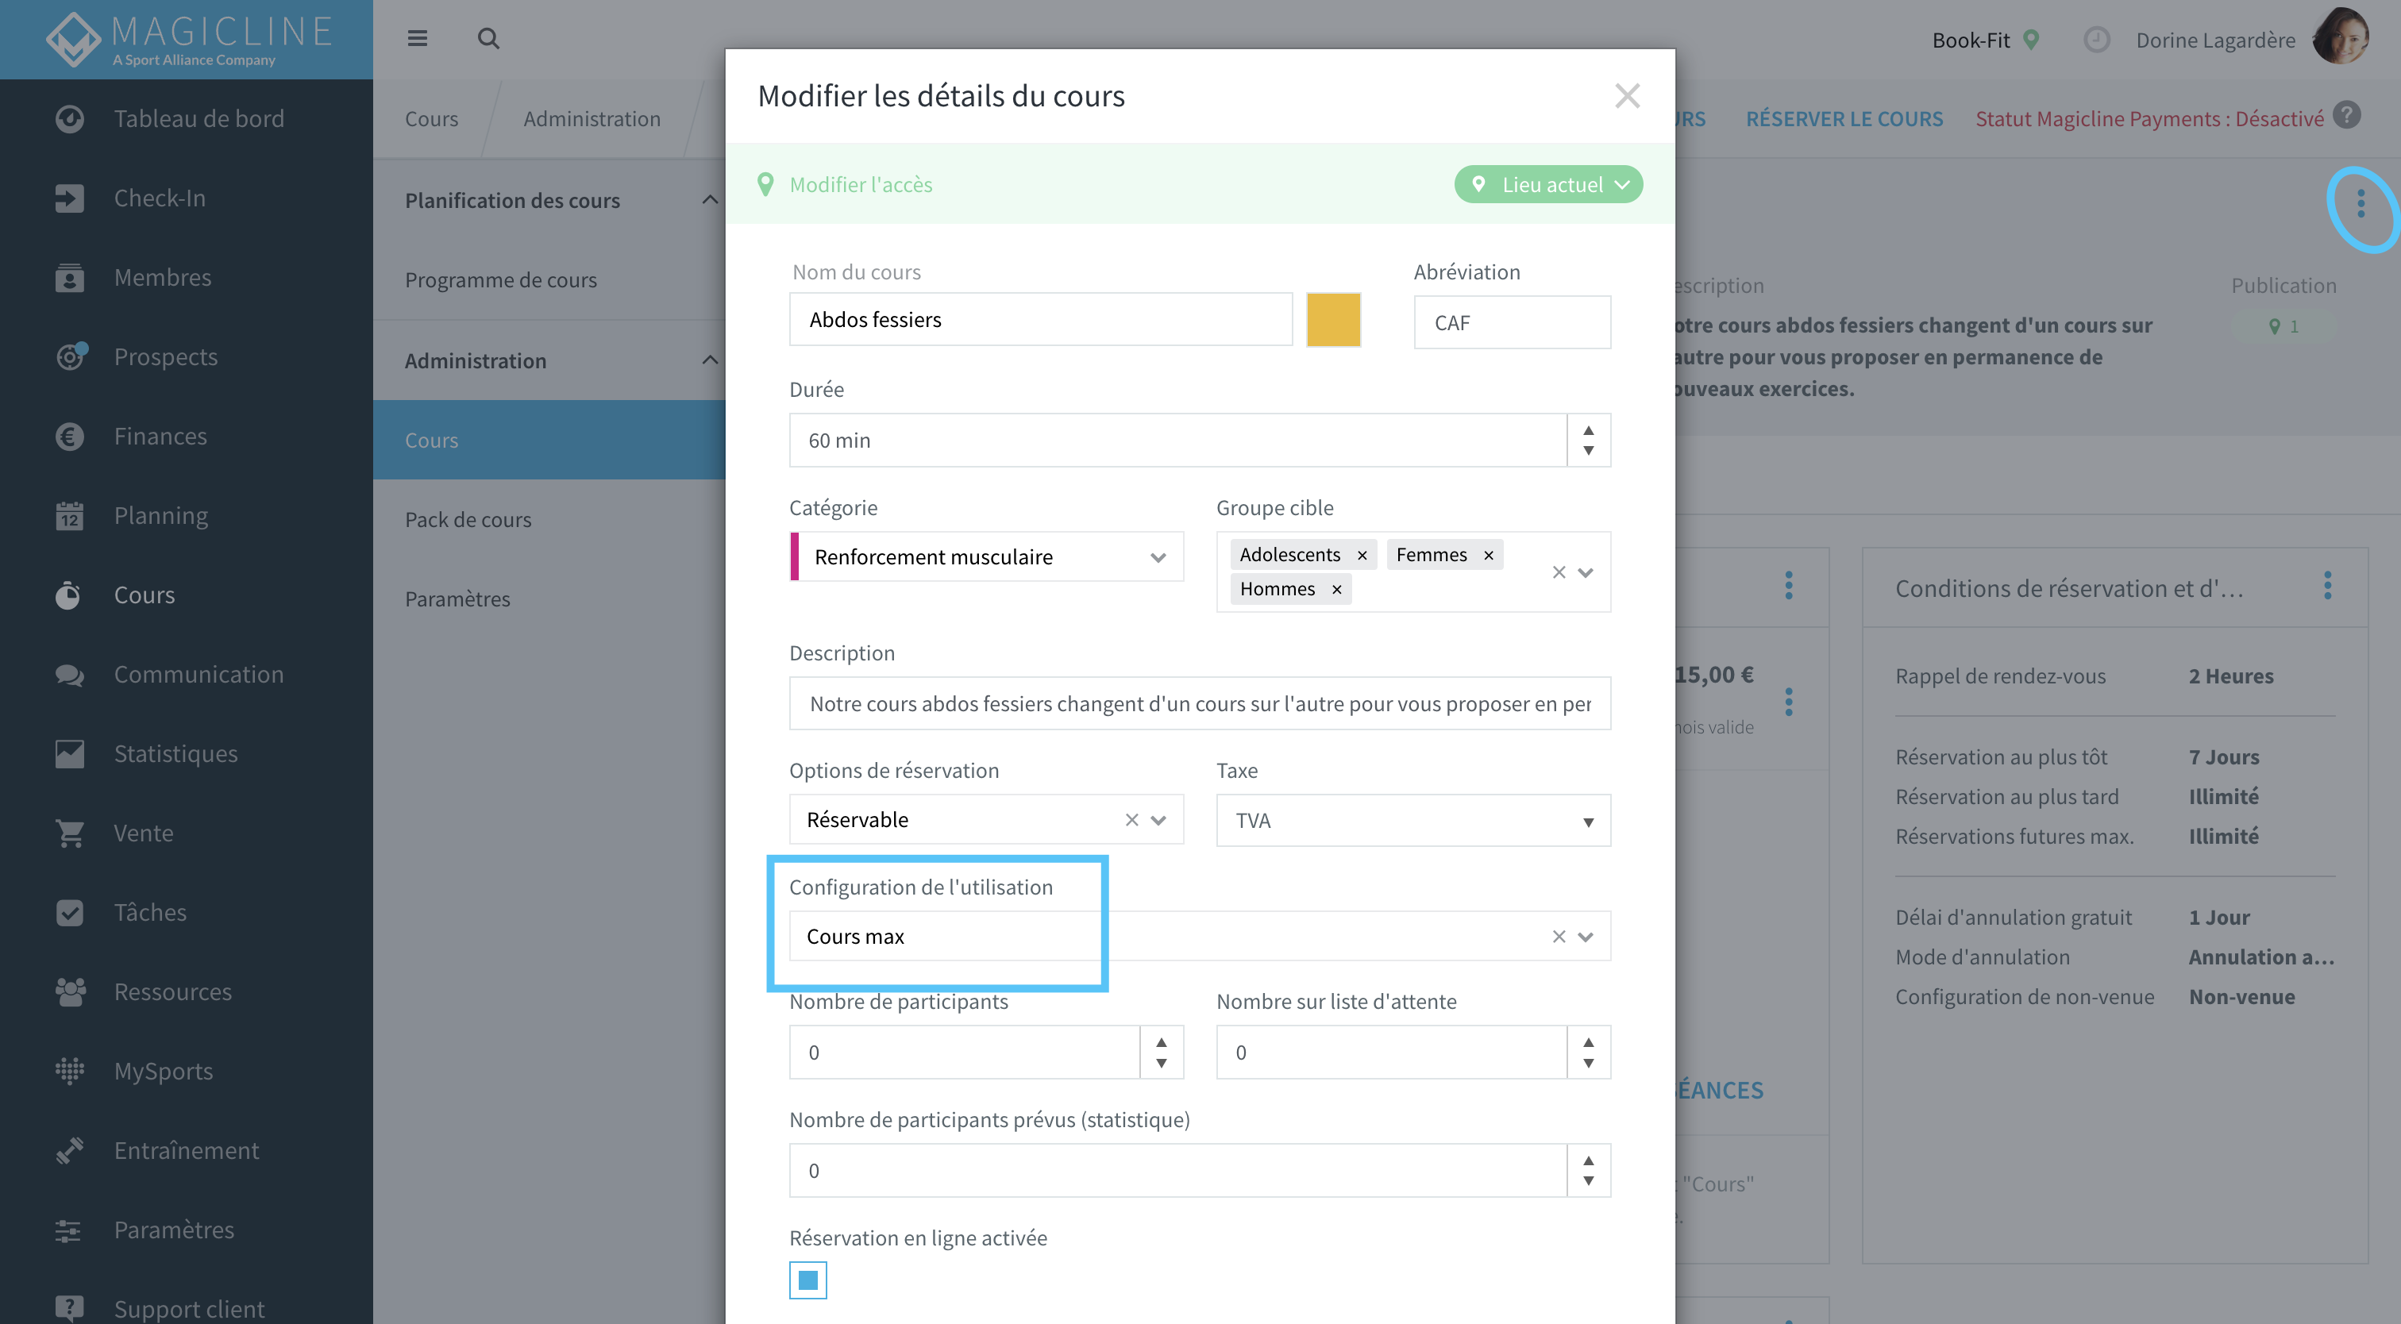Open the Taxe TVA dropdown
The width and height of the screenshot is (2401, 1324).
pos(1413,820)
